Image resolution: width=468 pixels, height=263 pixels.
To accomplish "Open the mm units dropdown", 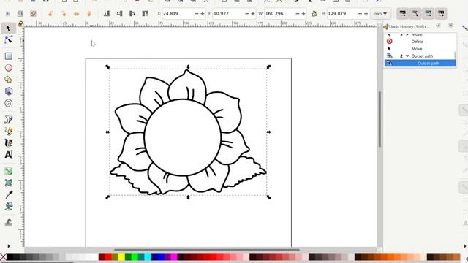I will point(380,14).
